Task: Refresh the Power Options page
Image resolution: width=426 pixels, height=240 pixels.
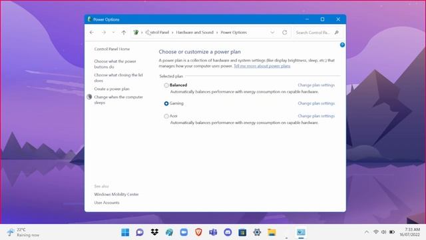Action: click(x=284, y=33)
